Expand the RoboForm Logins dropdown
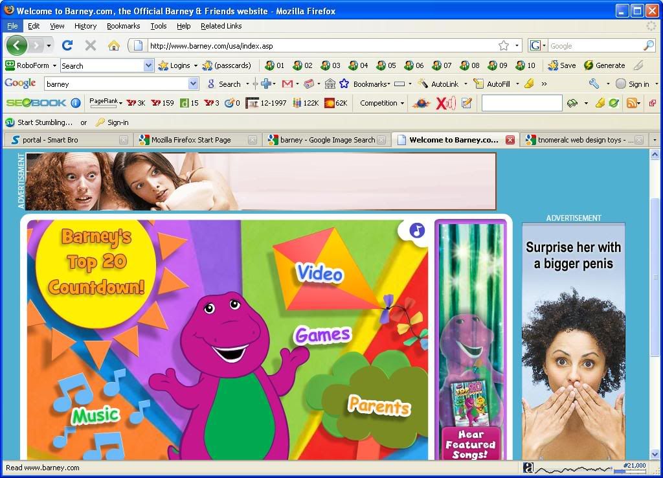 196,65
